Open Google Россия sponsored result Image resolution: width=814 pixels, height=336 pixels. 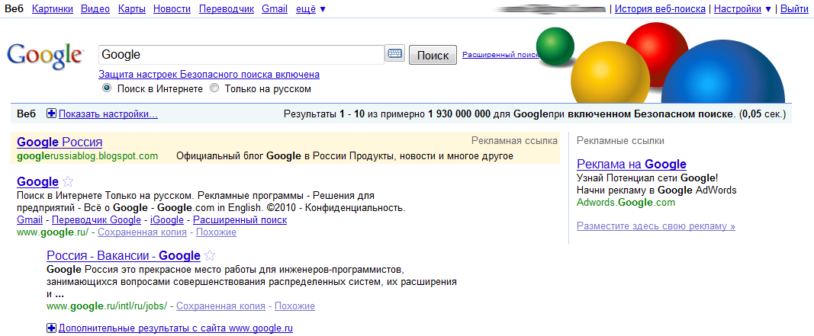[60, 142]
